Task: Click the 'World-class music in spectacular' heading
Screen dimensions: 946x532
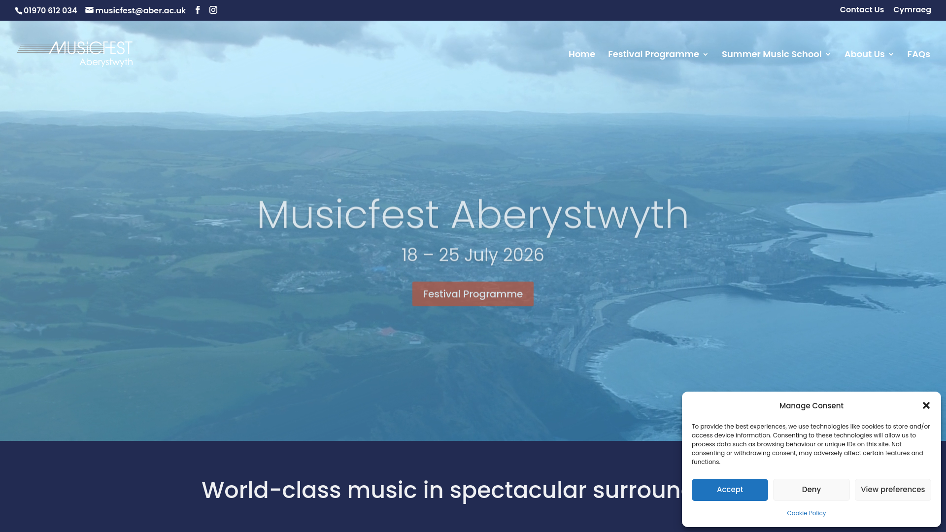Action: 441,491
